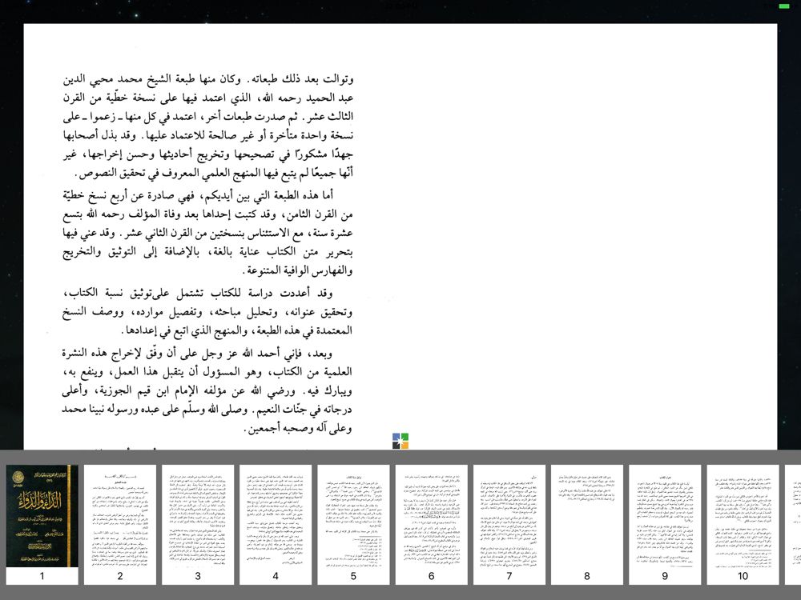Open the page 8 thumbnail with short text
This screenshot has width=801, height=600.
(x=587, y=516)
